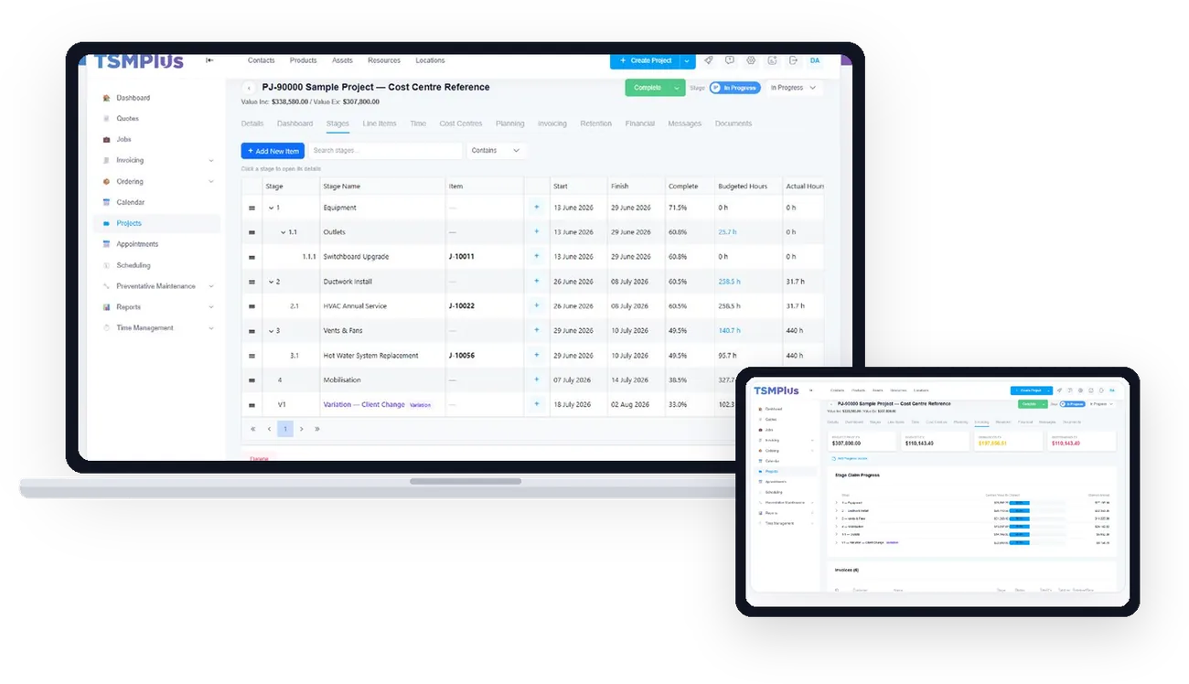Screen dimensions: 1189x684
Task: Switch to the Line Items tab
Action: click(380, 123)
